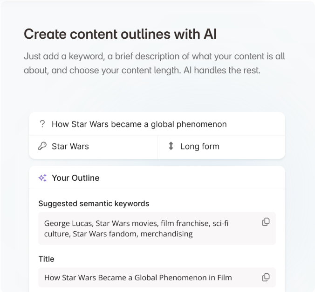315x292 pixels.
Task: Click the question mark icon in topic field
Action: click(42, 124)
